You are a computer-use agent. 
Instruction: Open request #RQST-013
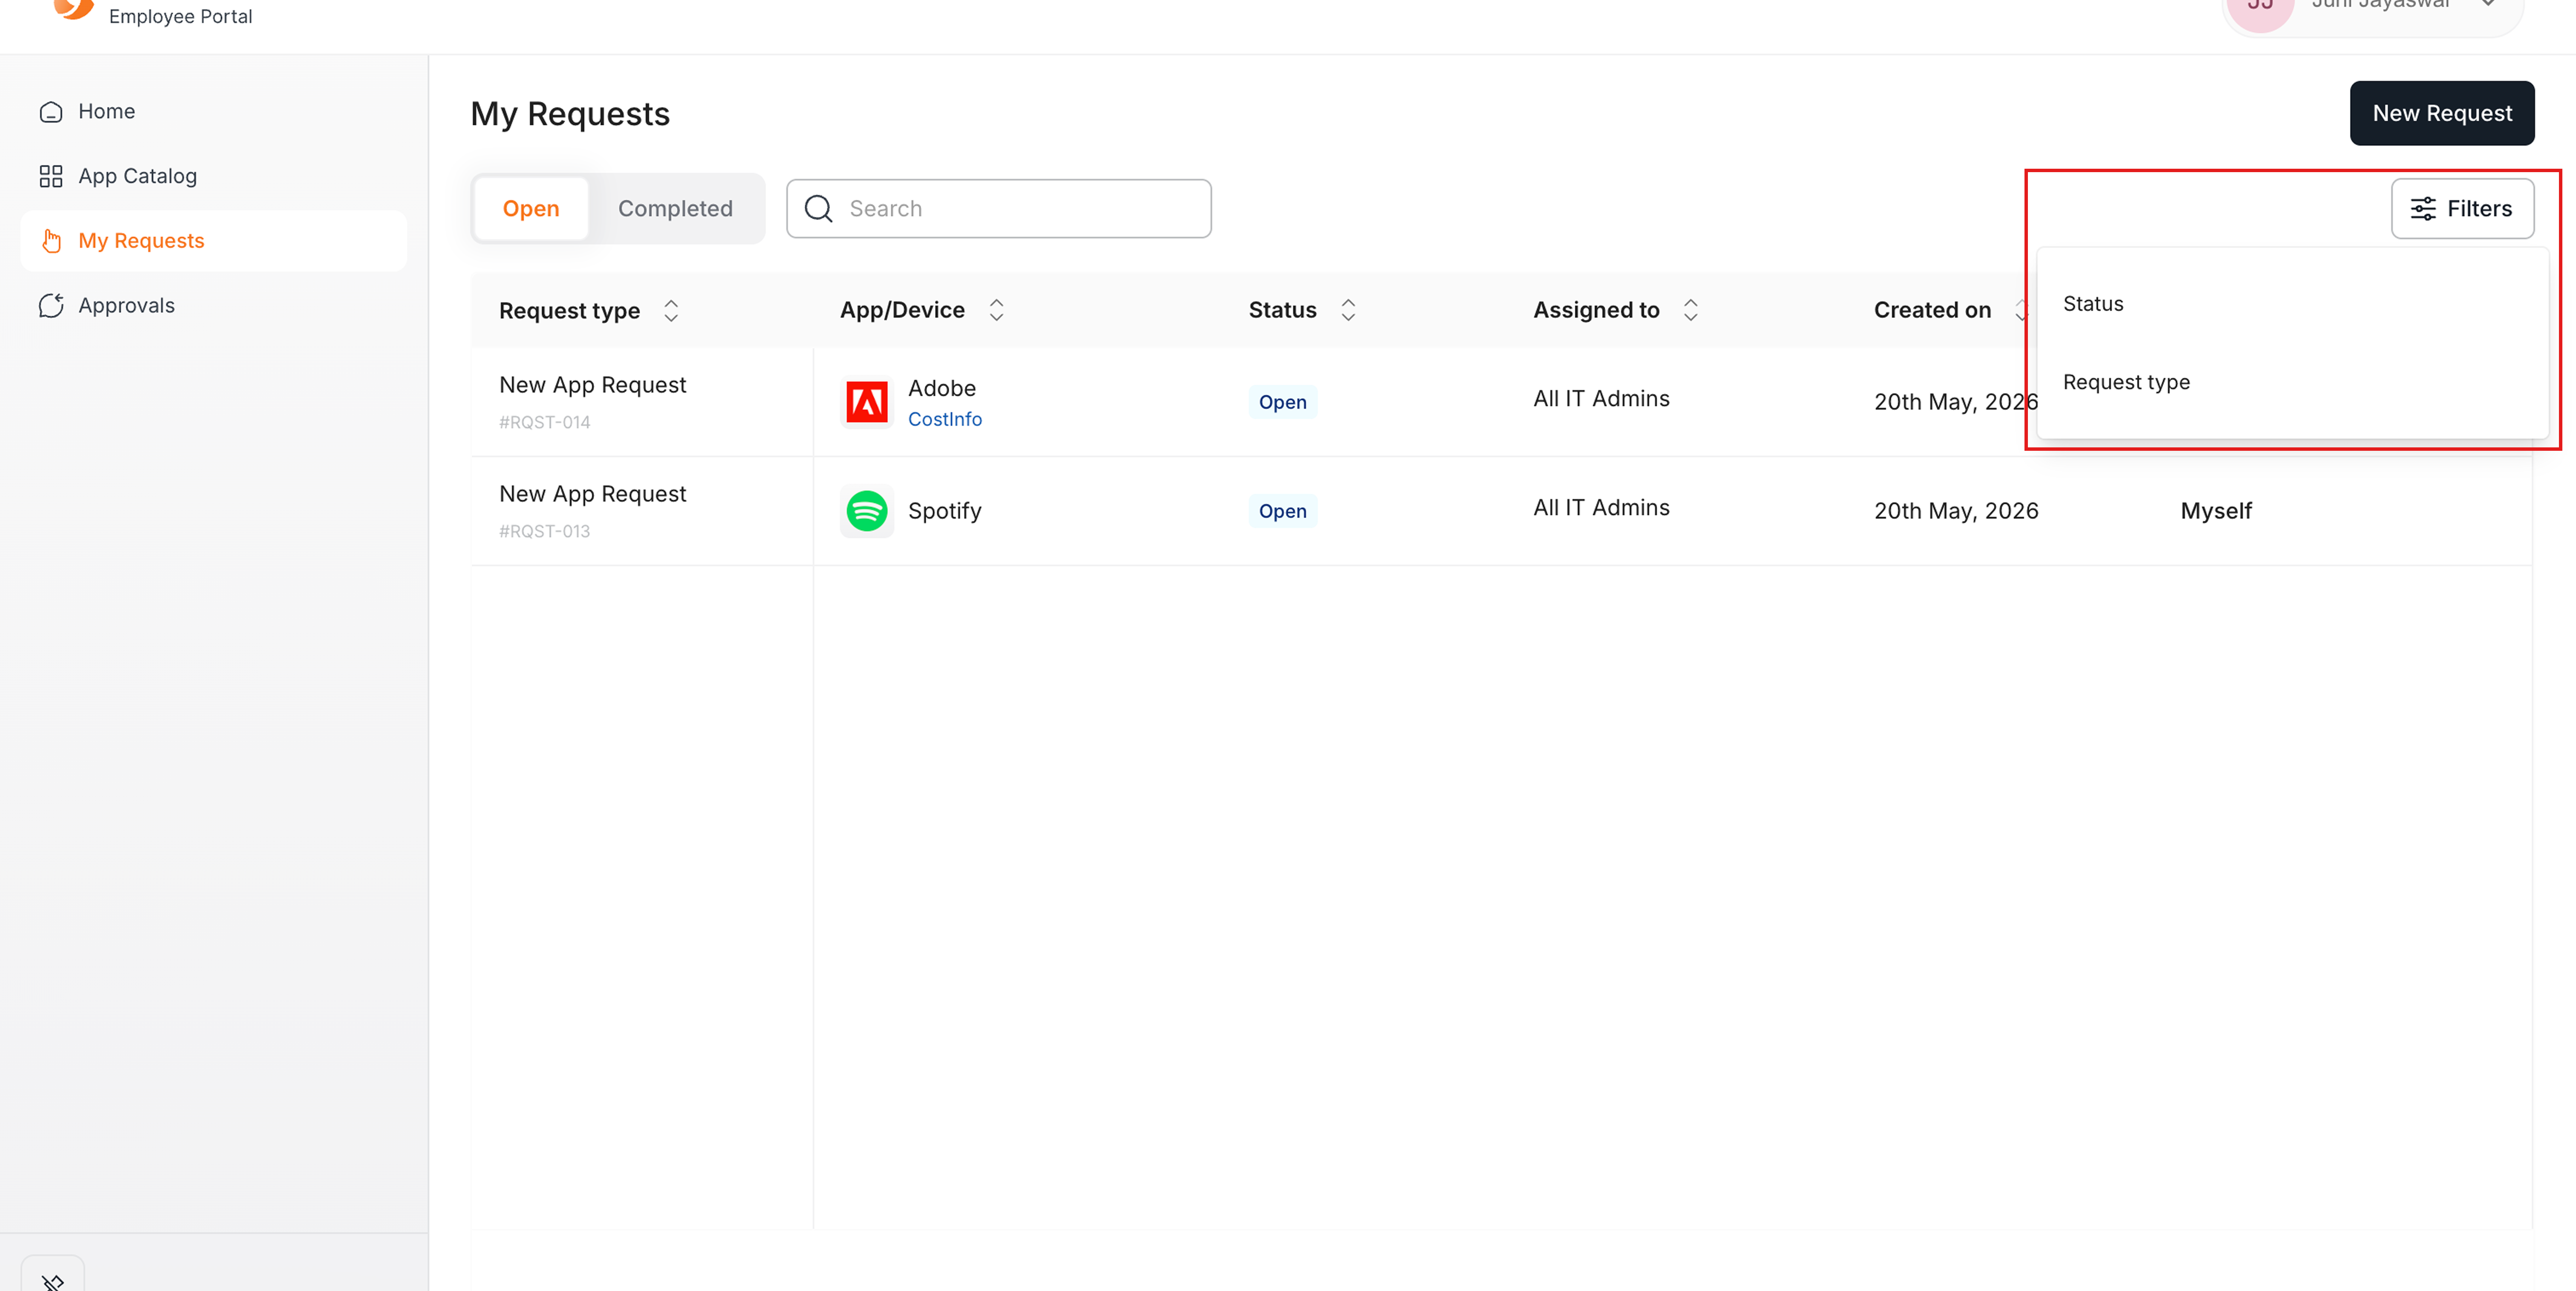coord(545,532)
